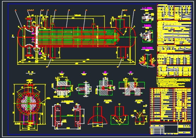Click the saddle support pair detail drawing

click(68, 116)
